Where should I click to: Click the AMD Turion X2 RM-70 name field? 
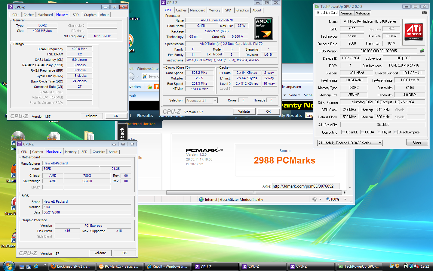(217, 20)
